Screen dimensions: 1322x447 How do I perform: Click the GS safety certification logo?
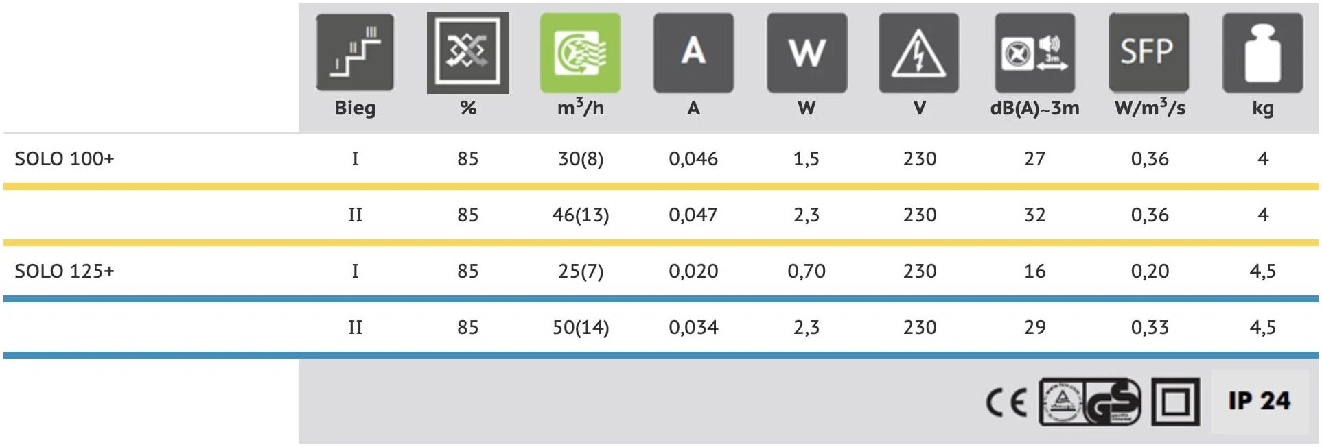(1090, 402)
